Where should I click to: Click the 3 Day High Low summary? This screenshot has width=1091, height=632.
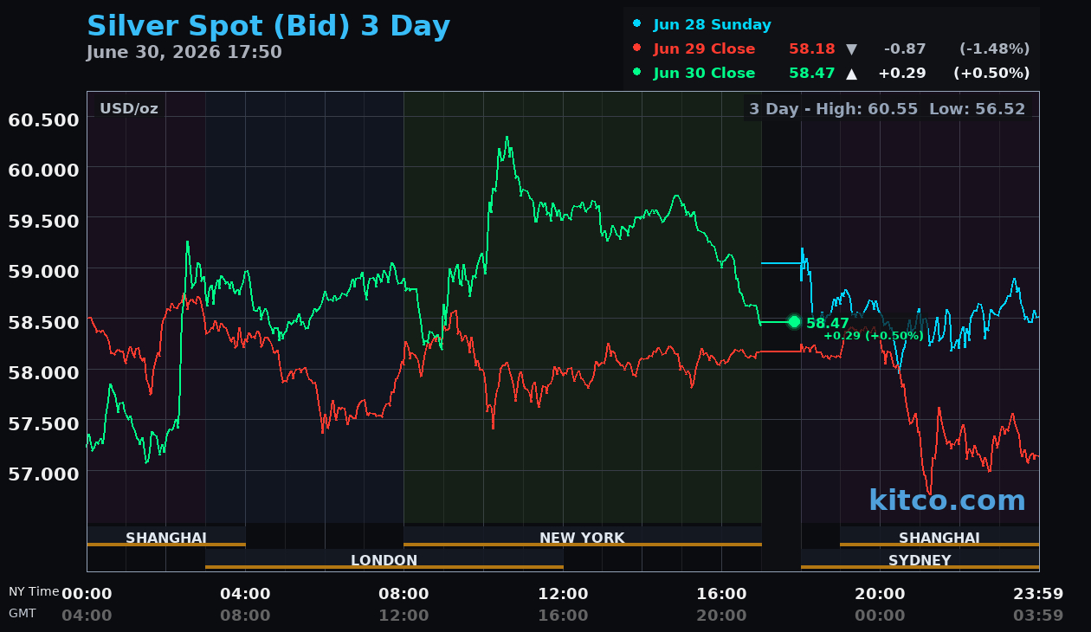tap(887, 109)
